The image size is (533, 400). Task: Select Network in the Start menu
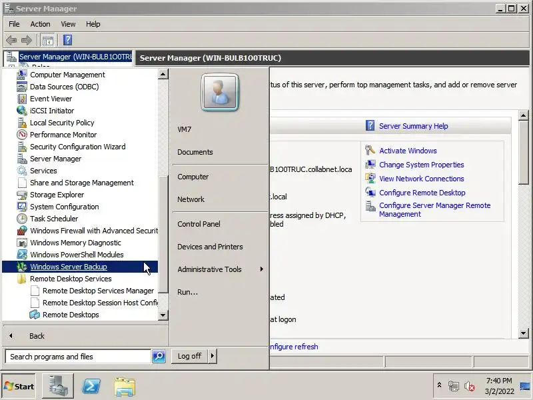tap(191, 199)
